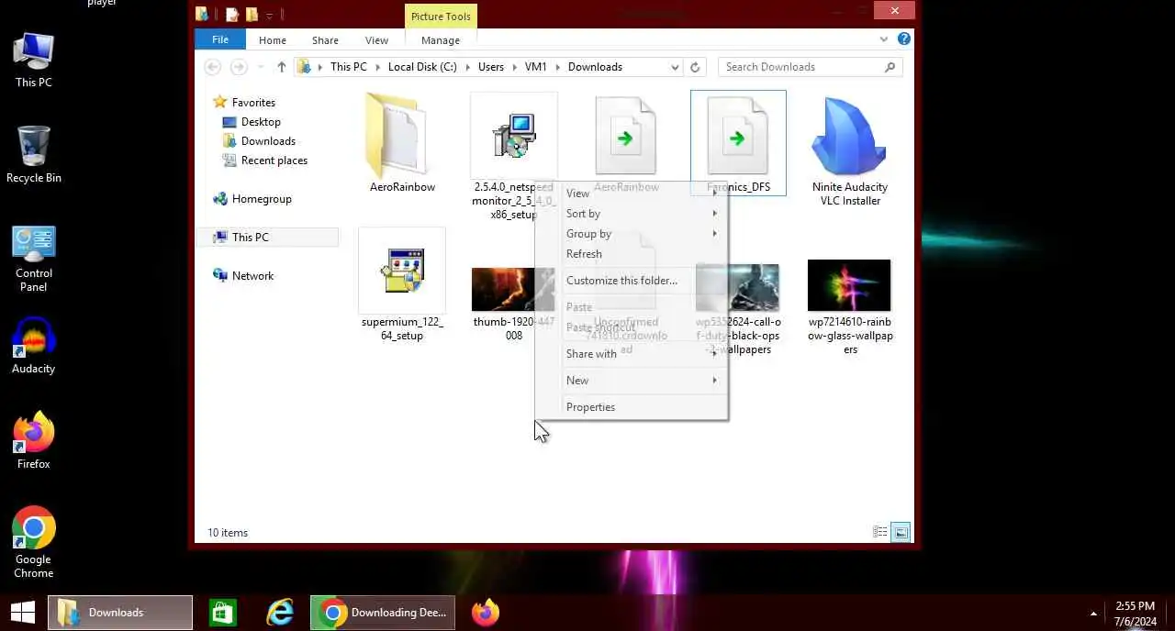Select the Faronics_DFS file icon
Screen dimensions: 1175x631
point(738,138)
